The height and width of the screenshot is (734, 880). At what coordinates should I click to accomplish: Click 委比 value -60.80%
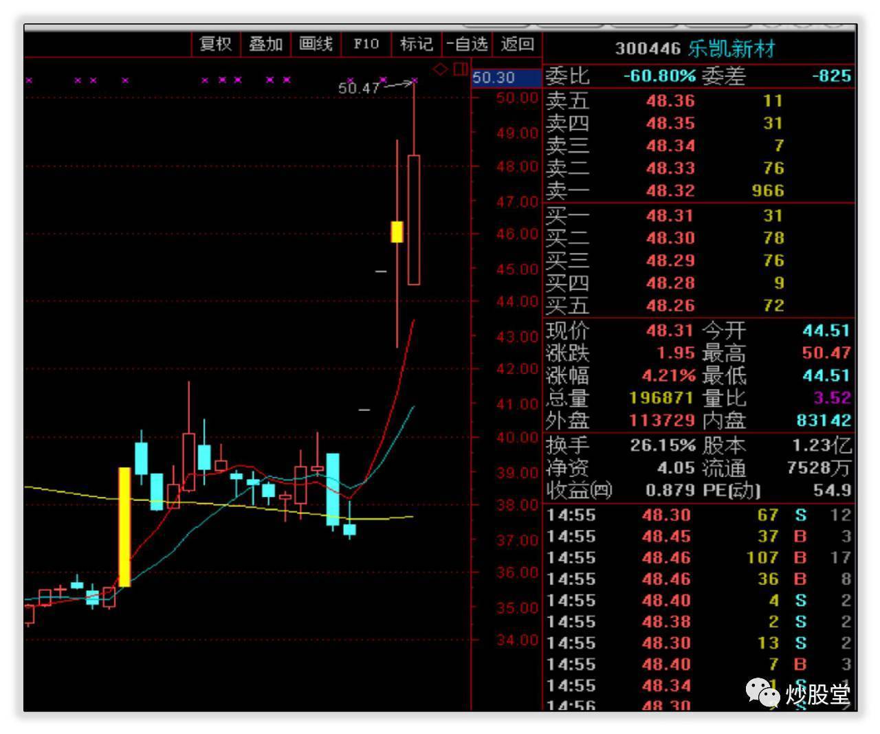(660, 76)
